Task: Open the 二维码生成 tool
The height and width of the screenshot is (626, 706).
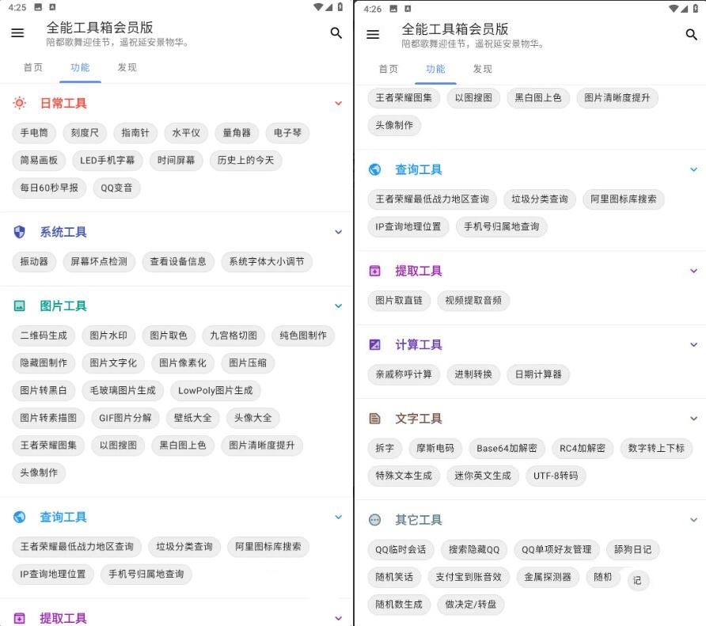Action: [42, 336]
